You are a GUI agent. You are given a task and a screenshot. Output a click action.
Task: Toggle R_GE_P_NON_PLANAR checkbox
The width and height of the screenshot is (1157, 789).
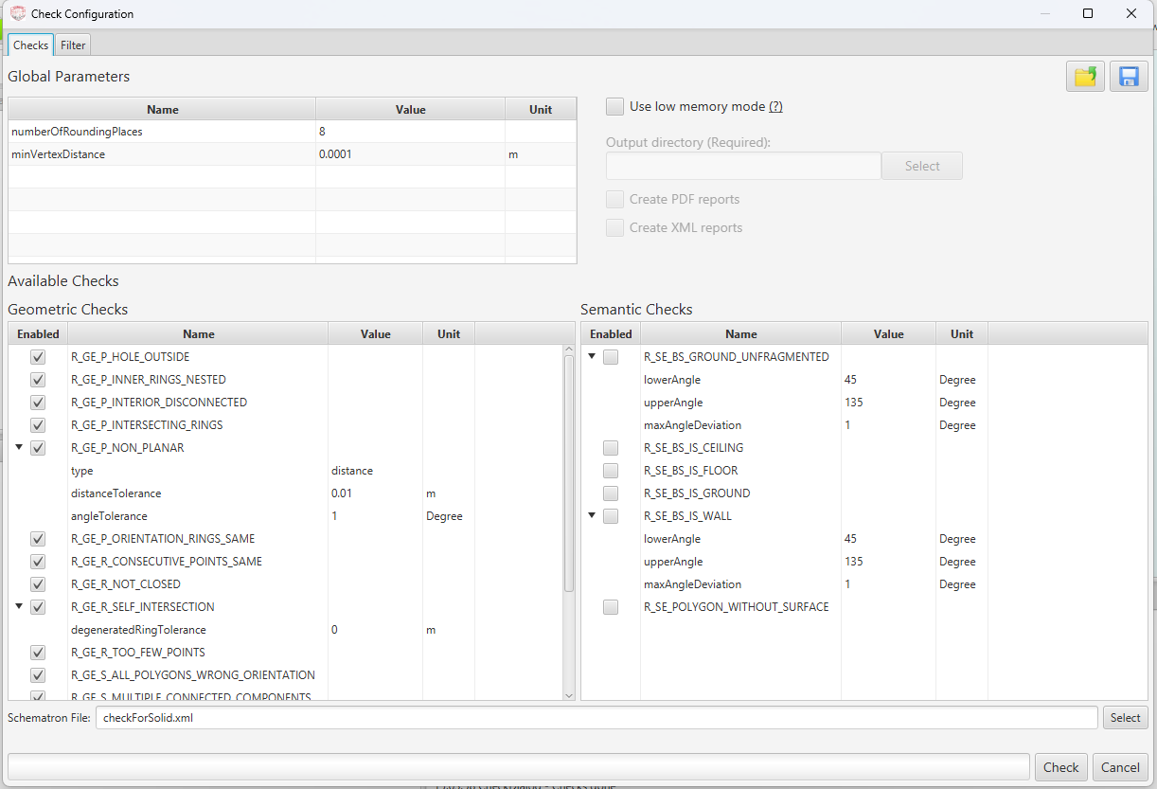coord(38,448)
